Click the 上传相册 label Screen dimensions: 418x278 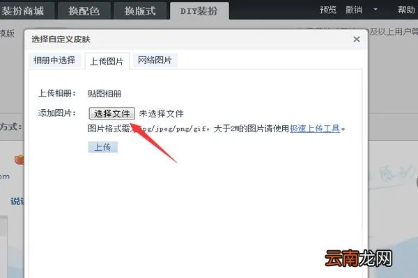tap(57, 93)
